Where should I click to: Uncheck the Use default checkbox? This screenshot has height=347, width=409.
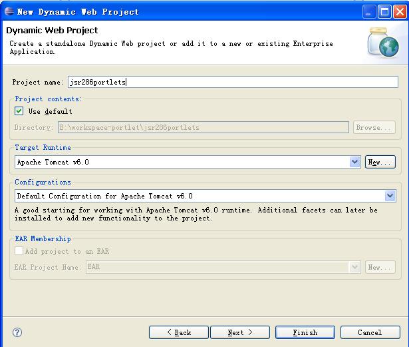[19, 111]
